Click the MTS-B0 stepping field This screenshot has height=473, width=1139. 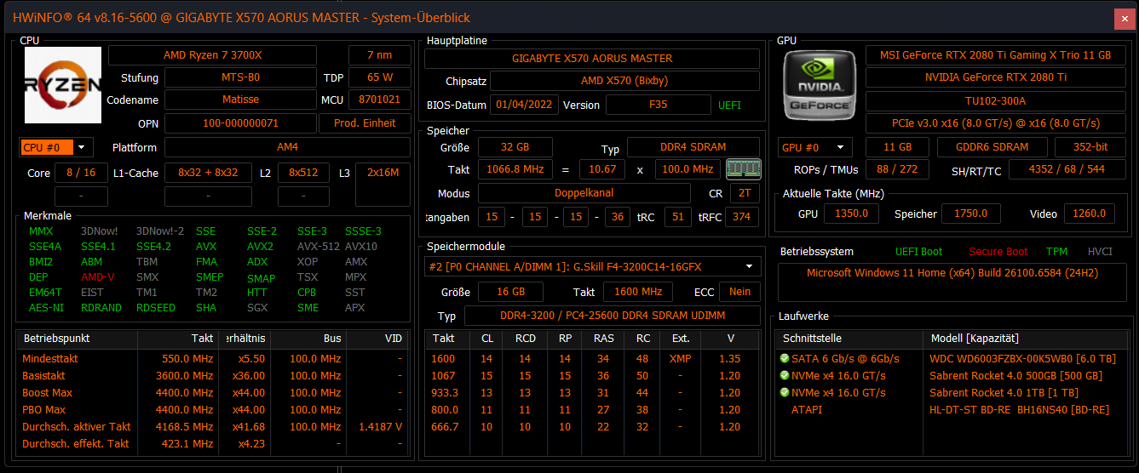[x=240, y=77]
